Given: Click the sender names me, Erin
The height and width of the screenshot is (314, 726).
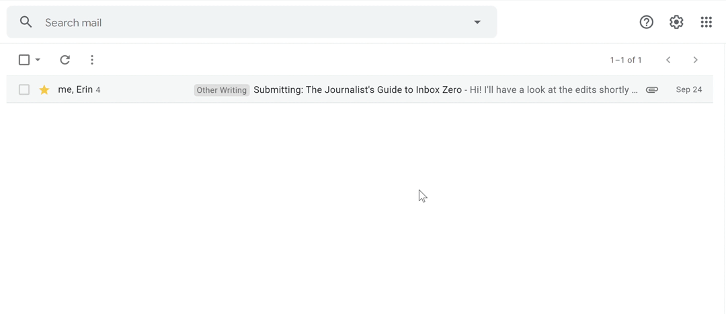Looking at the screenshot, I should [x=75, y=89].
